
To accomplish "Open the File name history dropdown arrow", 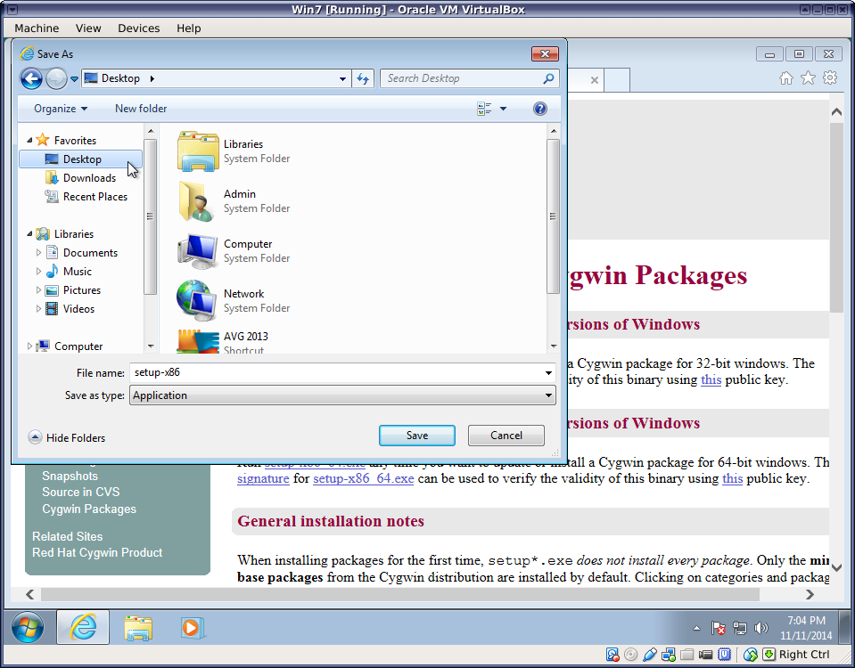I will tap(548, 373).
